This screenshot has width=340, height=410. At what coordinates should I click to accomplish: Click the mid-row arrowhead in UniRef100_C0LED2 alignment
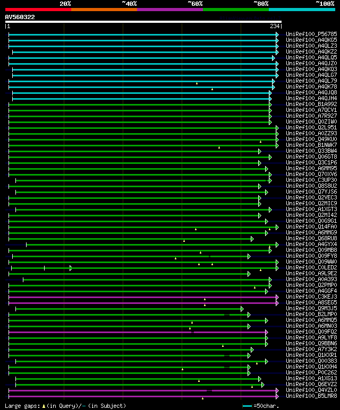71,268
